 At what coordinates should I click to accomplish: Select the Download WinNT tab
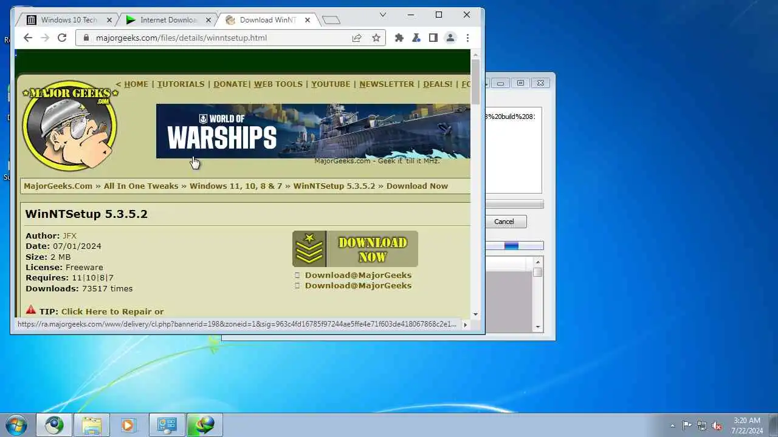point(267,20)
